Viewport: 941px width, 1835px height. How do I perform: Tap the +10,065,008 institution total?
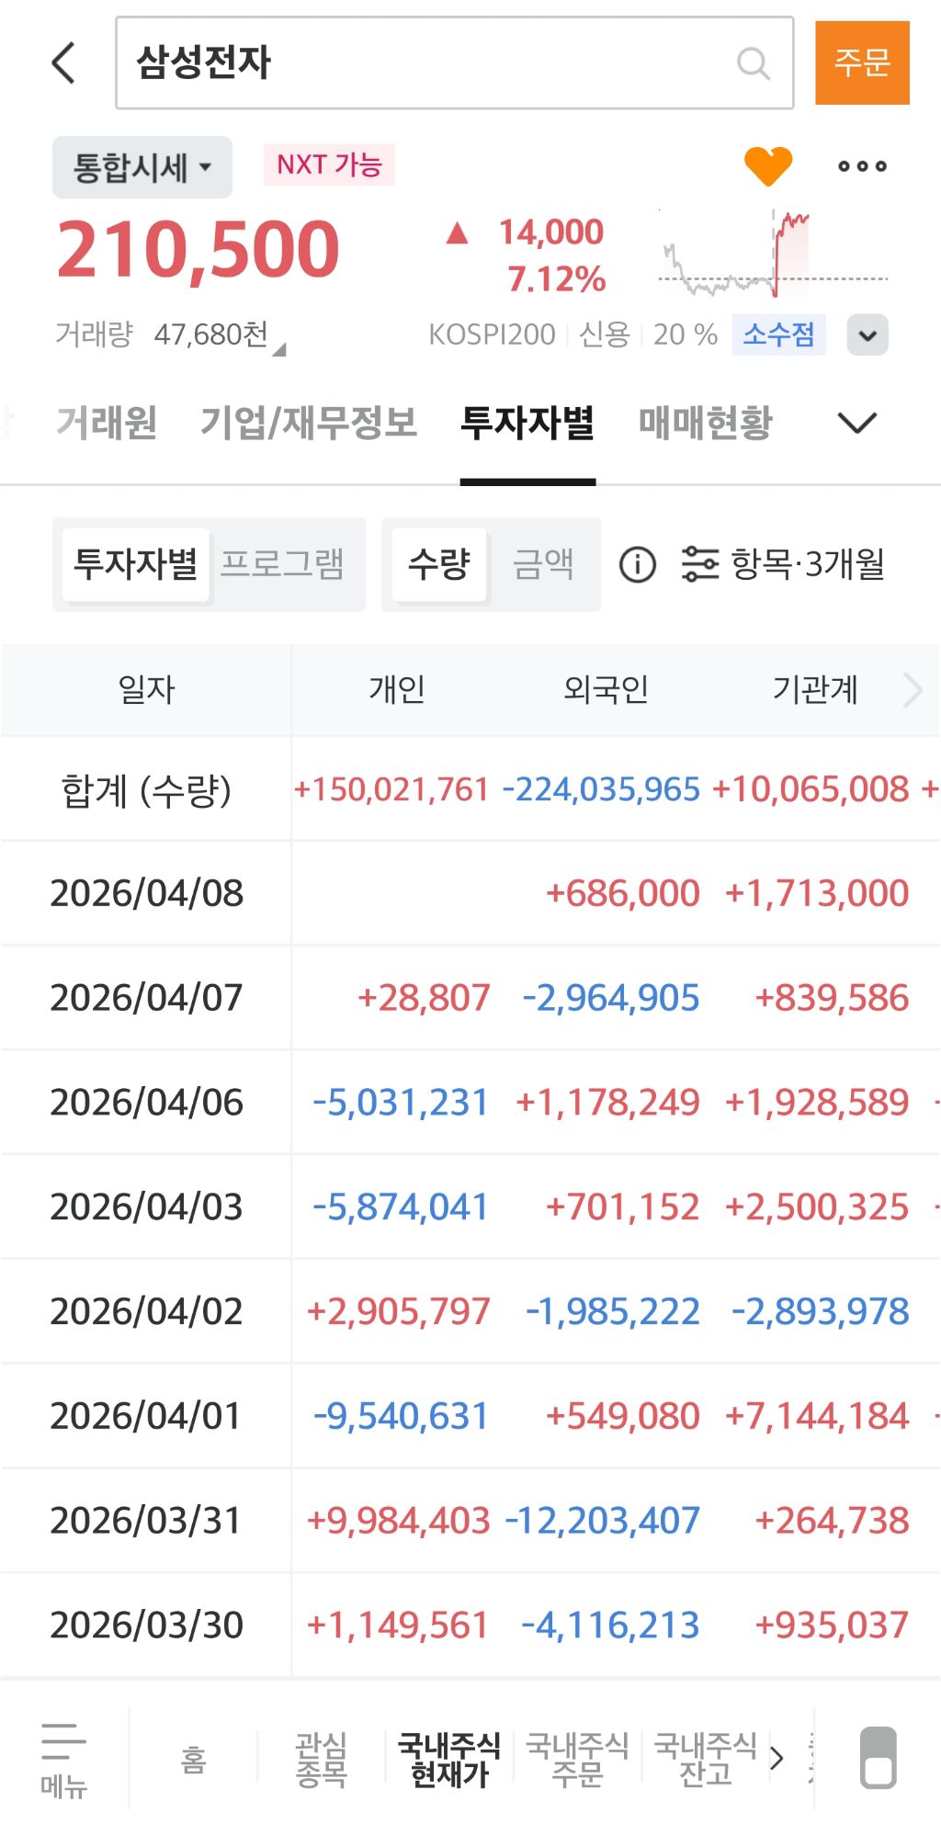point(811,789)
